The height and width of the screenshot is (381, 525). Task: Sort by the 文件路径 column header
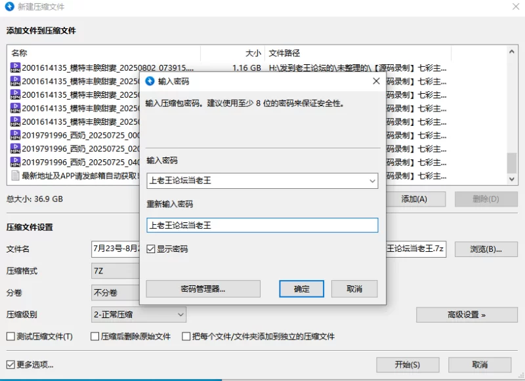[358, 53]
